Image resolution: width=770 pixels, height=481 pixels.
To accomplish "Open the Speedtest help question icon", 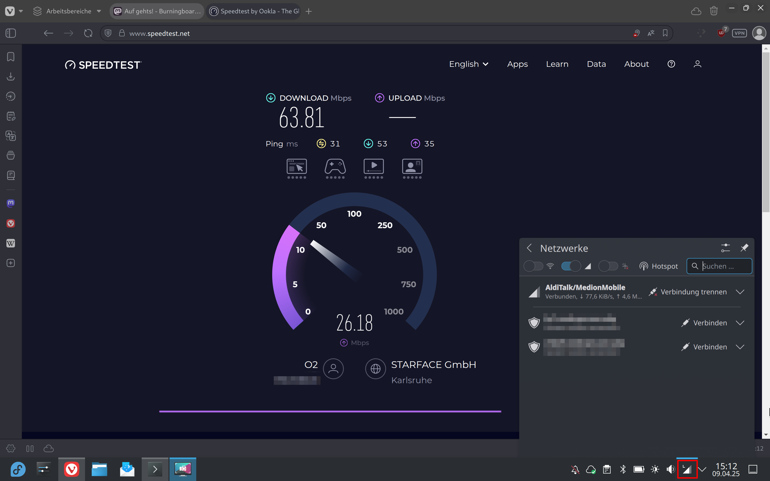I will (x=671, y=64).
